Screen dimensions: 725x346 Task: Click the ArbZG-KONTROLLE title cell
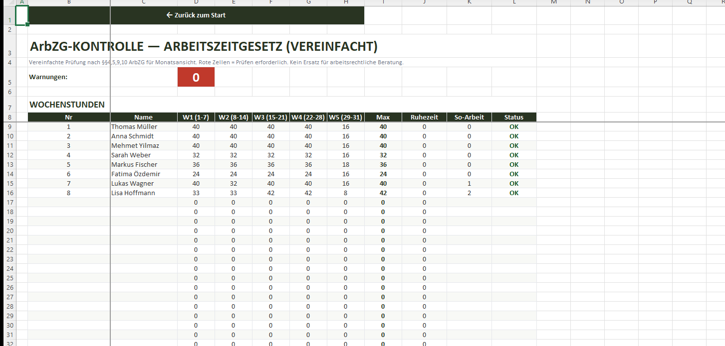click(x=204, y=47)
